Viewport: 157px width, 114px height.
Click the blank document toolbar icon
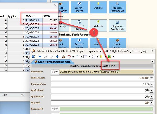point(77,56)
